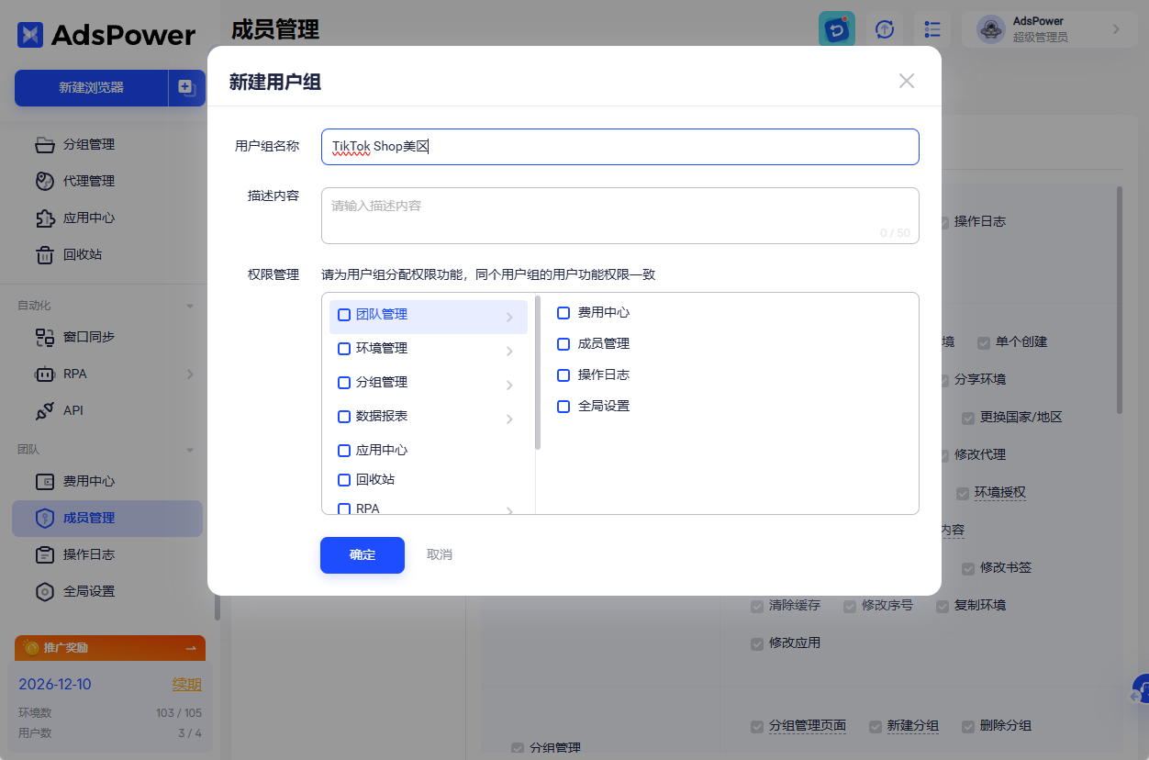1149x760 pixels.
Task: Click the API plug icon
Action: (45, 410)
